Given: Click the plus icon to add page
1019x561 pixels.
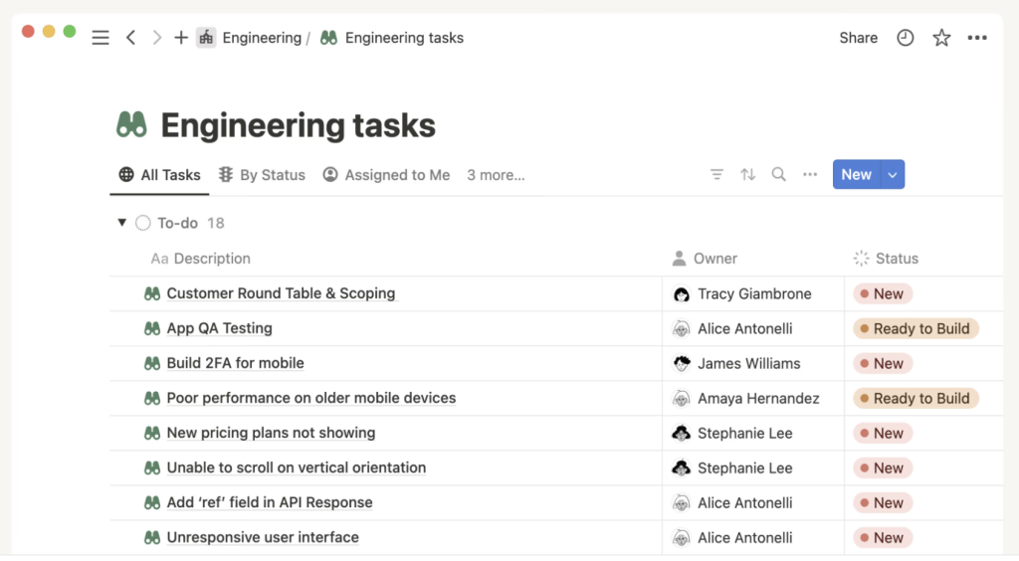Looking at the screenshot, I should click(x=180, y=38).
